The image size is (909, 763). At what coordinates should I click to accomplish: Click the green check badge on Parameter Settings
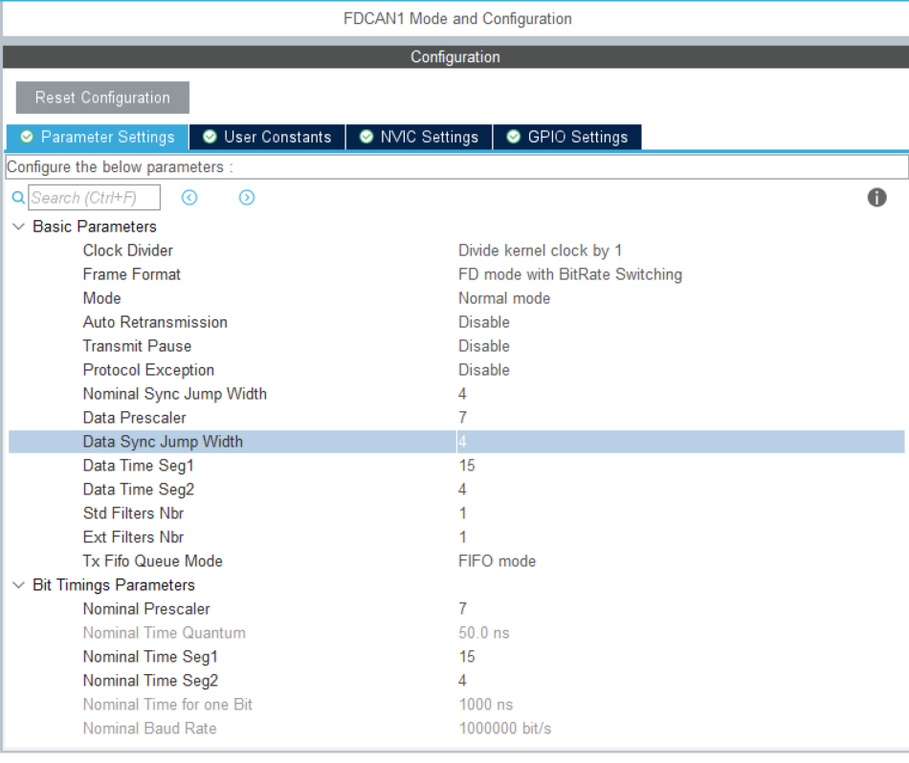click(25, 137)
